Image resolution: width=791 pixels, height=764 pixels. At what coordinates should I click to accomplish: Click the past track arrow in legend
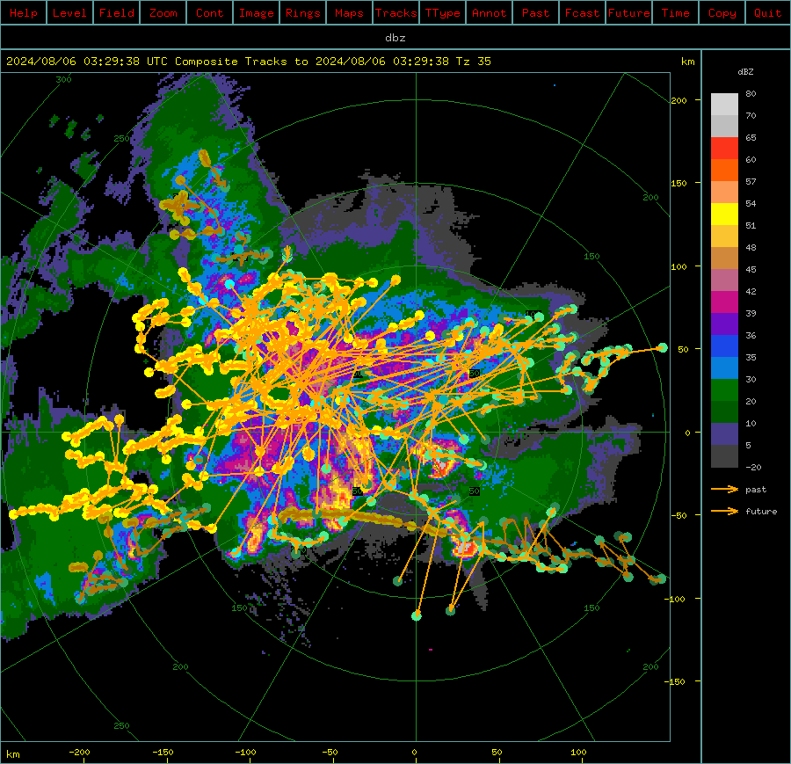pos(724,489)
